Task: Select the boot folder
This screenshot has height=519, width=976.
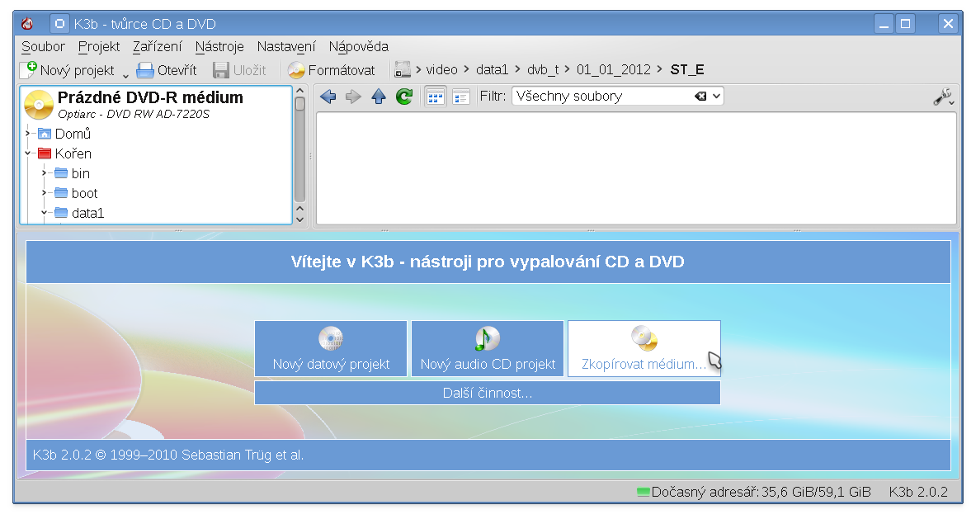Action: [x=76, y=194]
